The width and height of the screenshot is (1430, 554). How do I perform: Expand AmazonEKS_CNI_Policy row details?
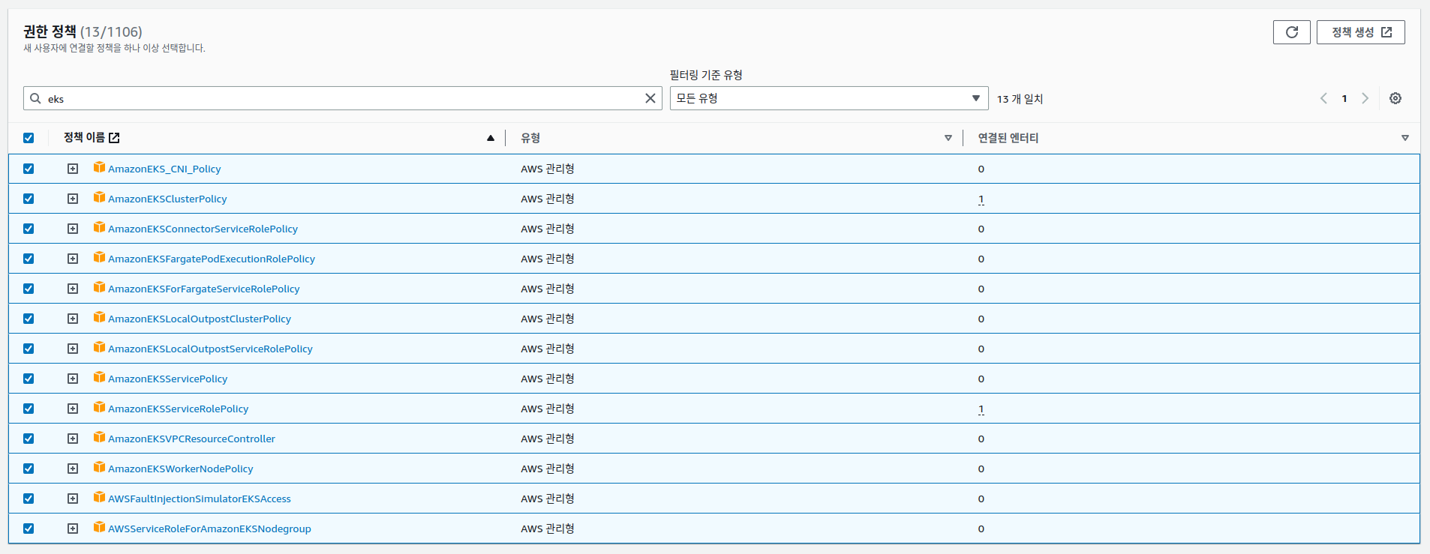pyautogui.click(x=73, y=169)
